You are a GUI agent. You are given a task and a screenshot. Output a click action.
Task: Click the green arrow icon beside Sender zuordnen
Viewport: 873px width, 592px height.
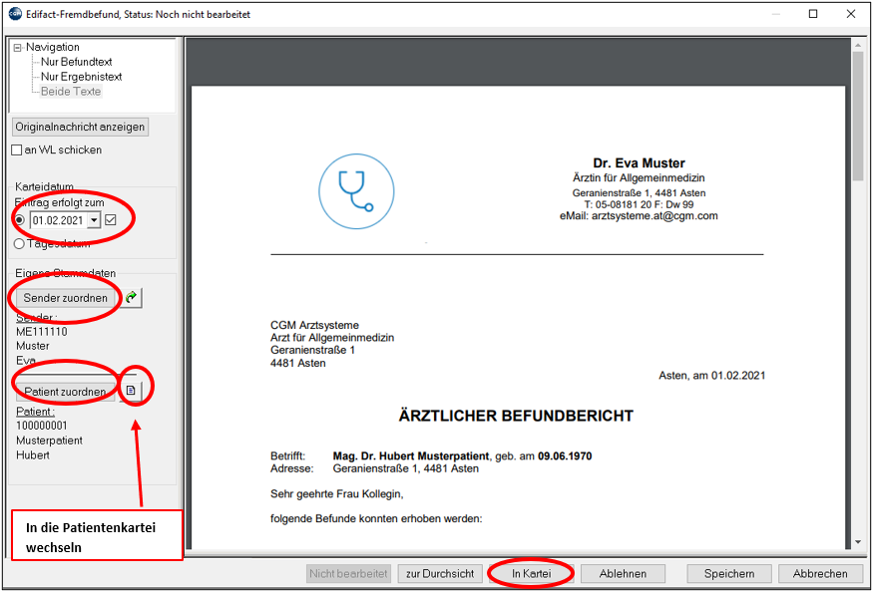(132, 298)
